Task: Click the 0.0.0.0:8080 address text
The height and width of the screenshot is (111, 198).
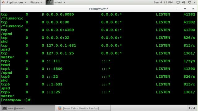Action: point(60,14)
